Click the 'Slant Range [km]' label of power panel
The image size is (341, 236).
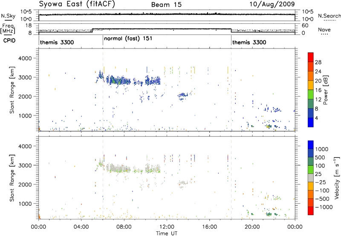click(x=12, y=90)
